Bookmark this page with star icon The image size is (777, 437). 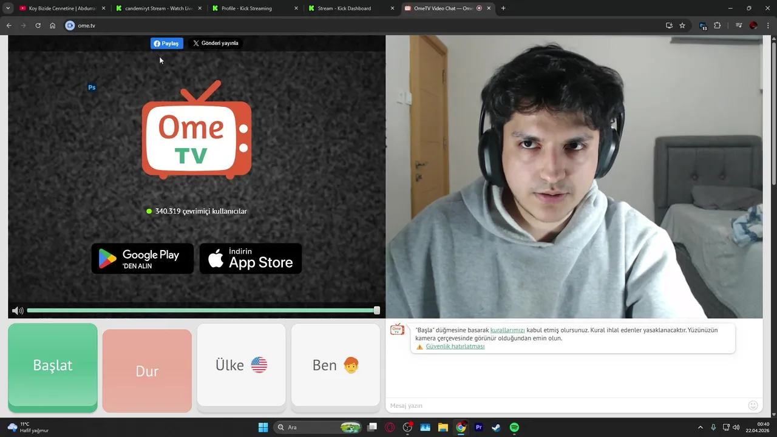(682, 25)
